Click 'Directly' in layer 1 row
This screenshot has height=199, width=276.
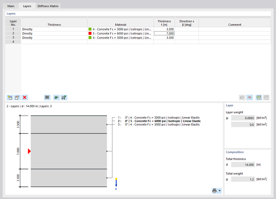pyautogui.click(x=27, y=29)
